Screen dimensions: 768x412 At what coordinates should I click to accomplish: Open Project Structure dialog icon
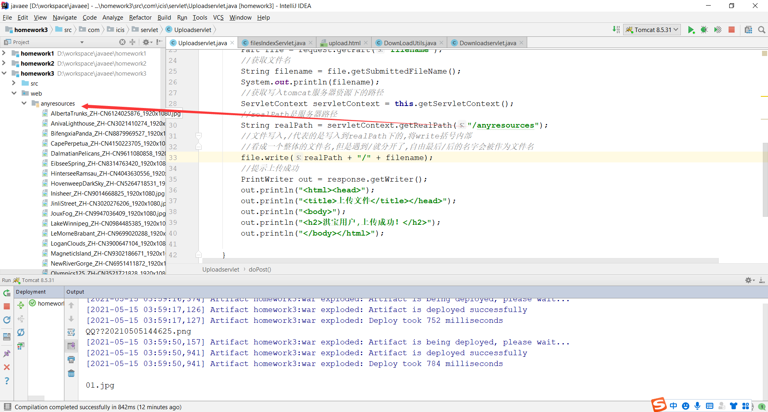(748, 30)
